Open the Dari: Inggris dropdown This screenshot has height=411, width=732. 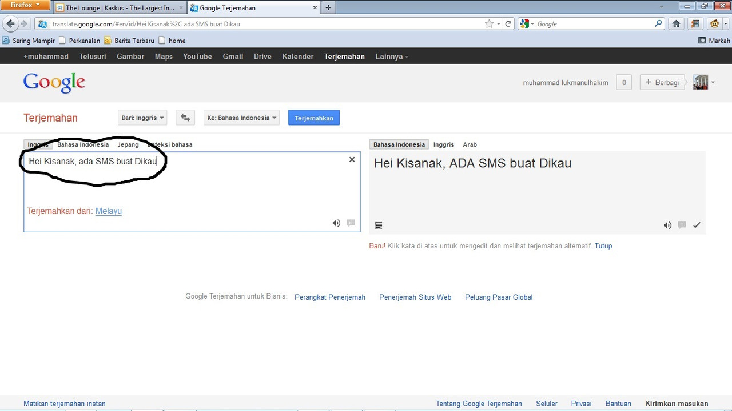pyautogui.click(x=142, y=118)
